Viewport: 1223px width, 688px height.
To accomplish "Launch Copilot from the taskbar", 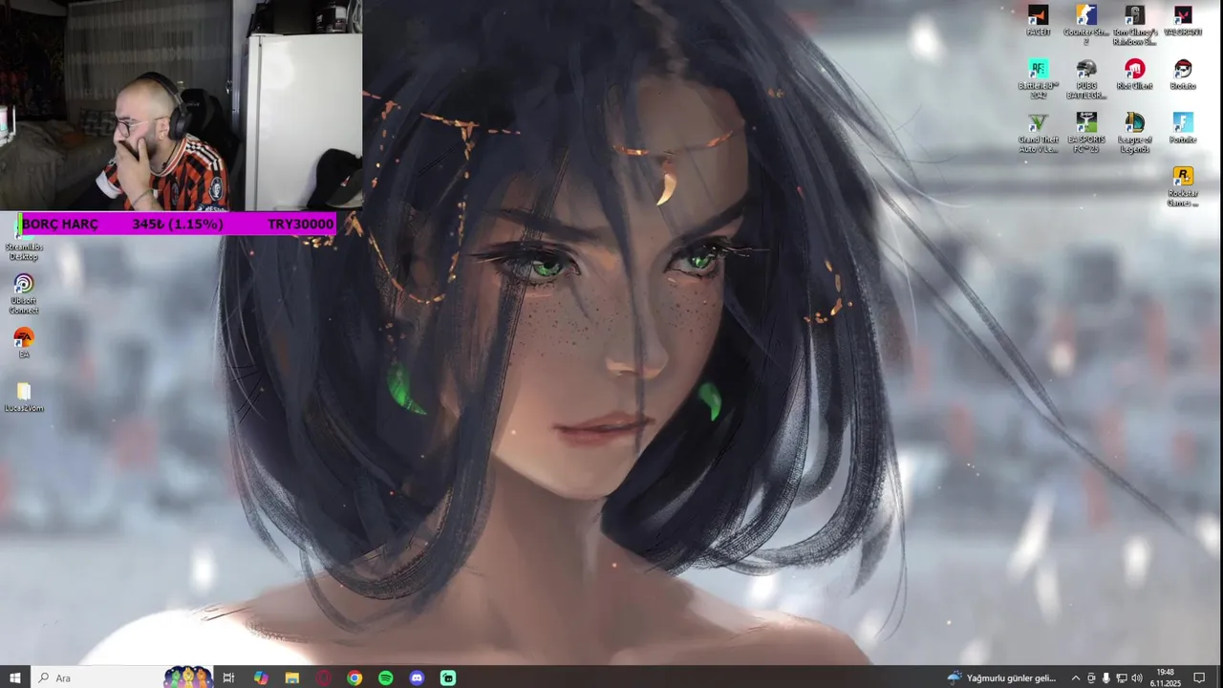I will point(261,677).
